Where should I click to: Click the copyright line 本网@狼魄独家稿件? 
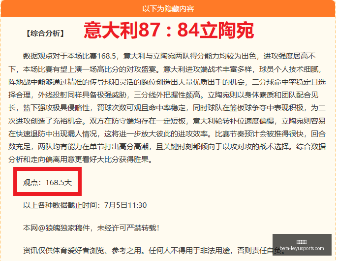91,228
